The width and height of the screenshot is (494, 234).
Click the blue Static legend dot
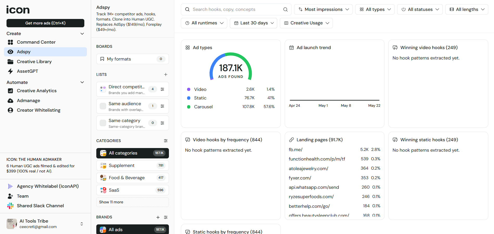(x=189, y=98)
